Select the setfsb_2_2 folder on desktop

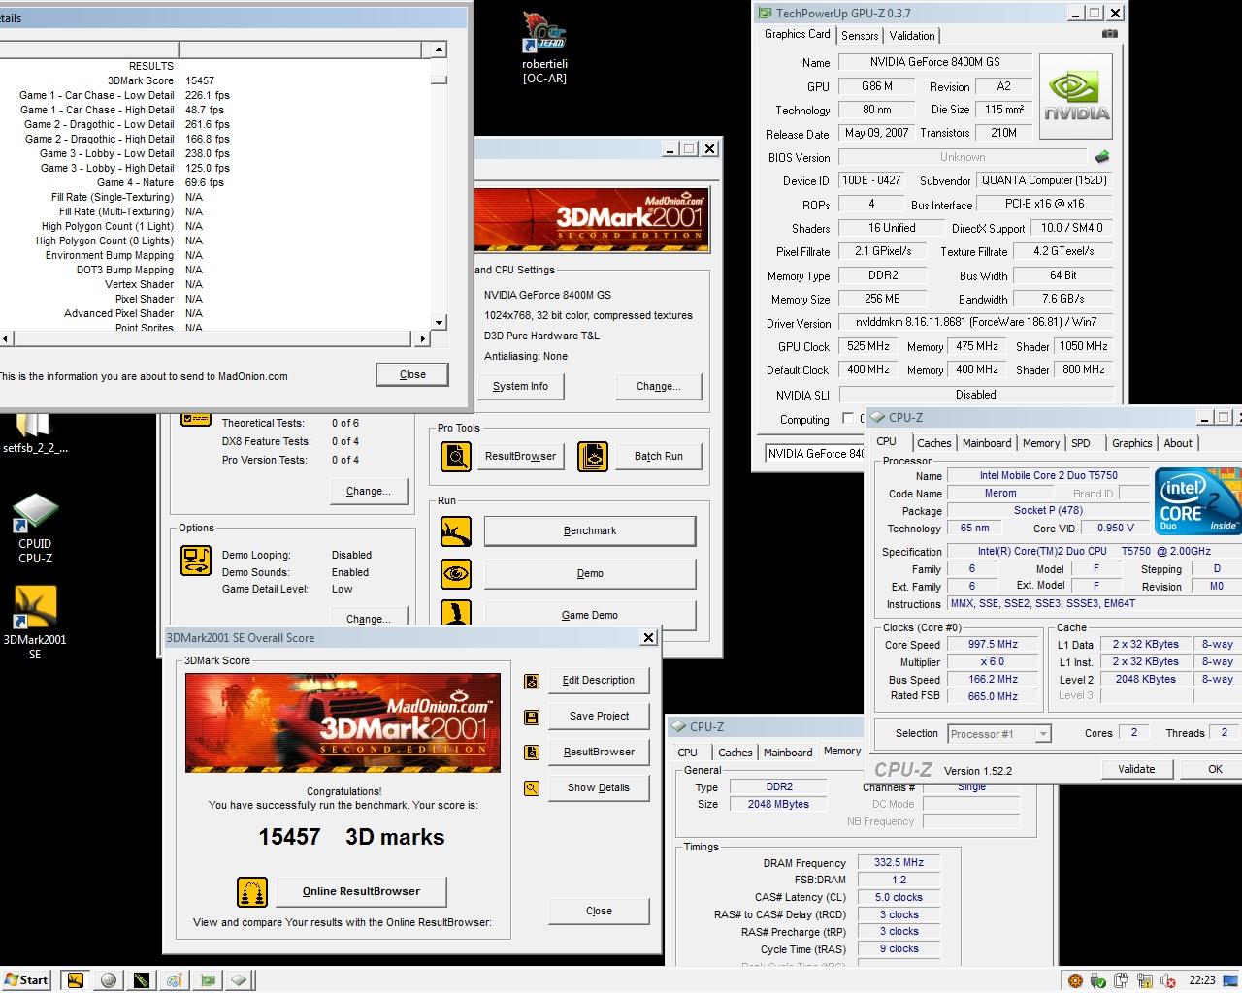coord(35,433)
